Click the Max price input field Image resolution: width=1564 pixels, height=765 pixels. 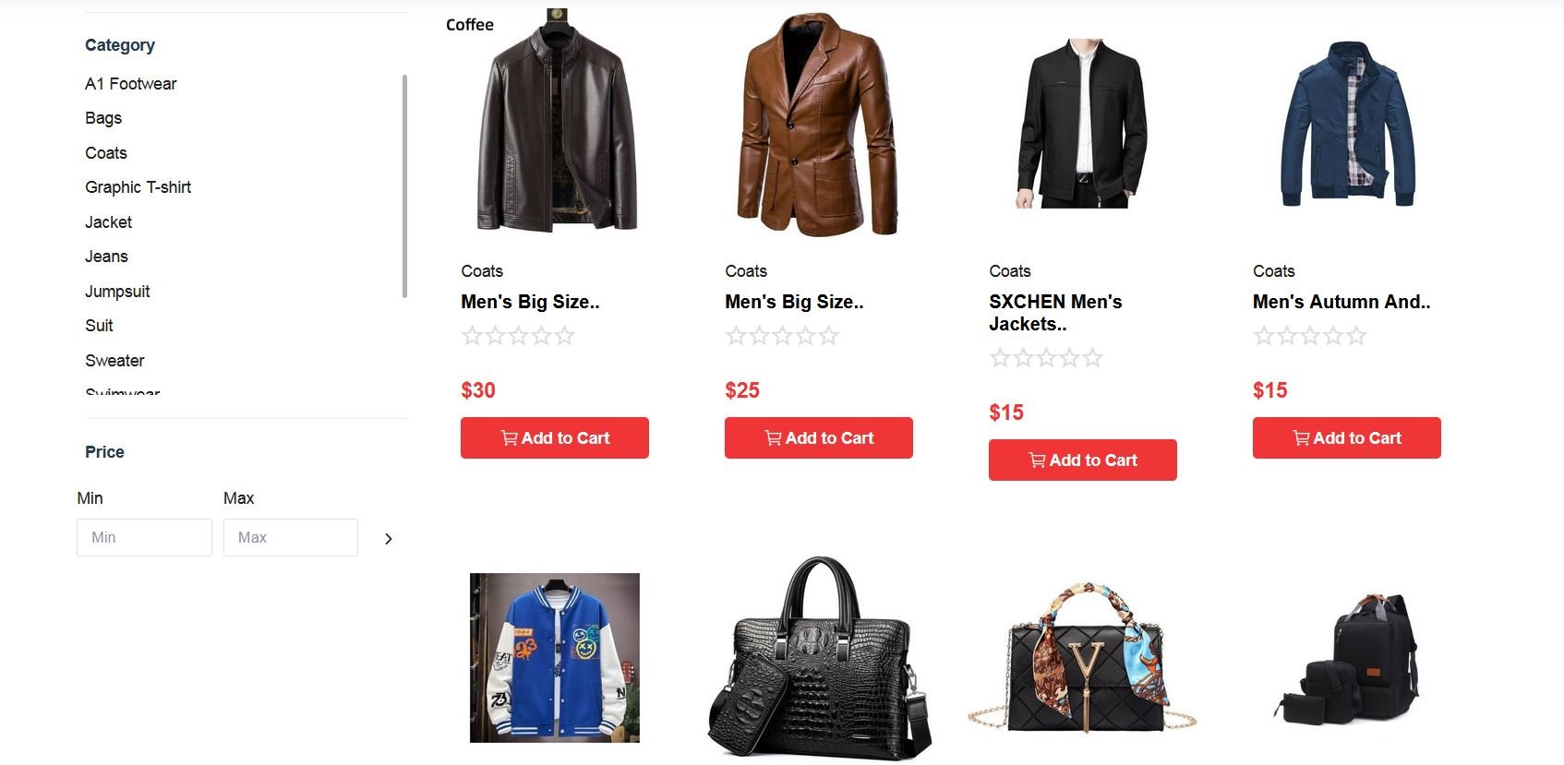(x=291, y=537)
